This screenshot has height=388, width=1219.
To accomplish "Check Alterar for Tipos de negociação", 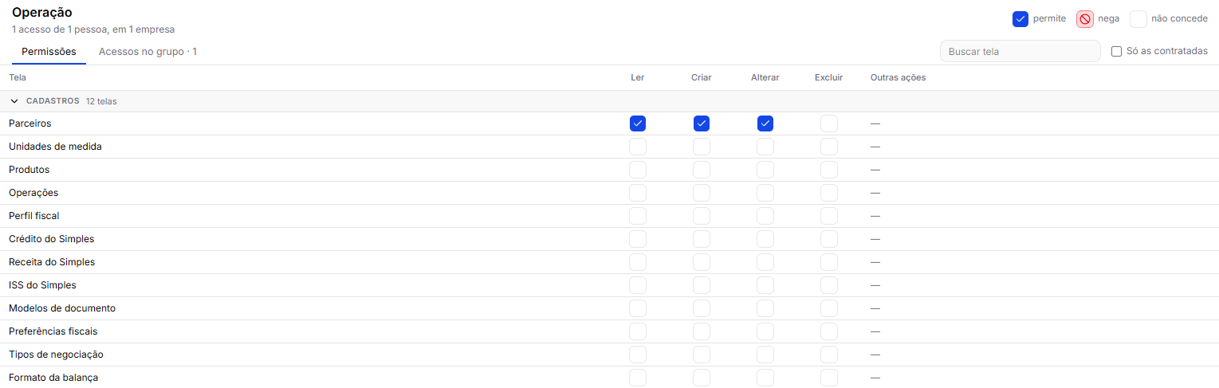I will point(765,355).
